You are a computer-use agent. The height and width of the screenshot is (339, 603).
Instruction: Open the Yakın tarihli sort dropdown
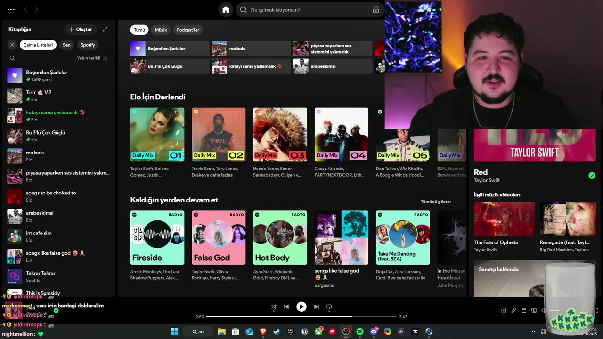point(92,58)
